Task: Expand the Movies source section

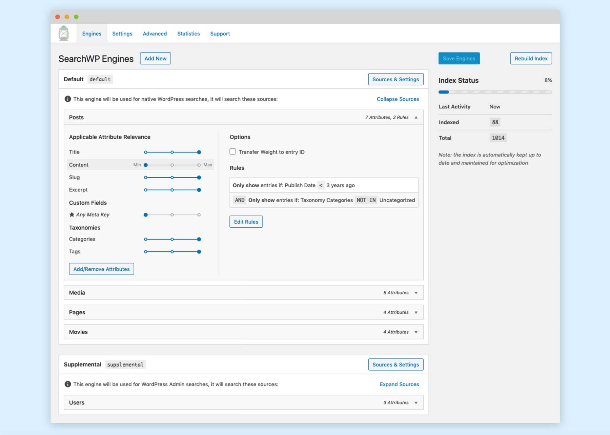Action: 416,332
